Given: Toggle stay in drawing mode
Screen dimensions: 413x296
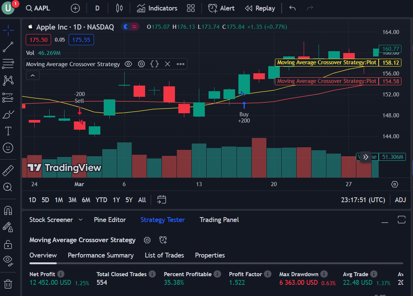Looking at the screenshot, I should (8, 227).
